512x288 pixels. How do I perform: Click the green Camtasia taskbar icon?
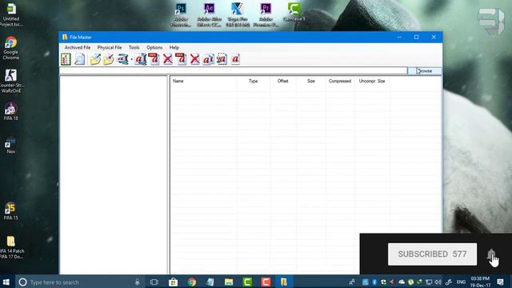point(247,282)
